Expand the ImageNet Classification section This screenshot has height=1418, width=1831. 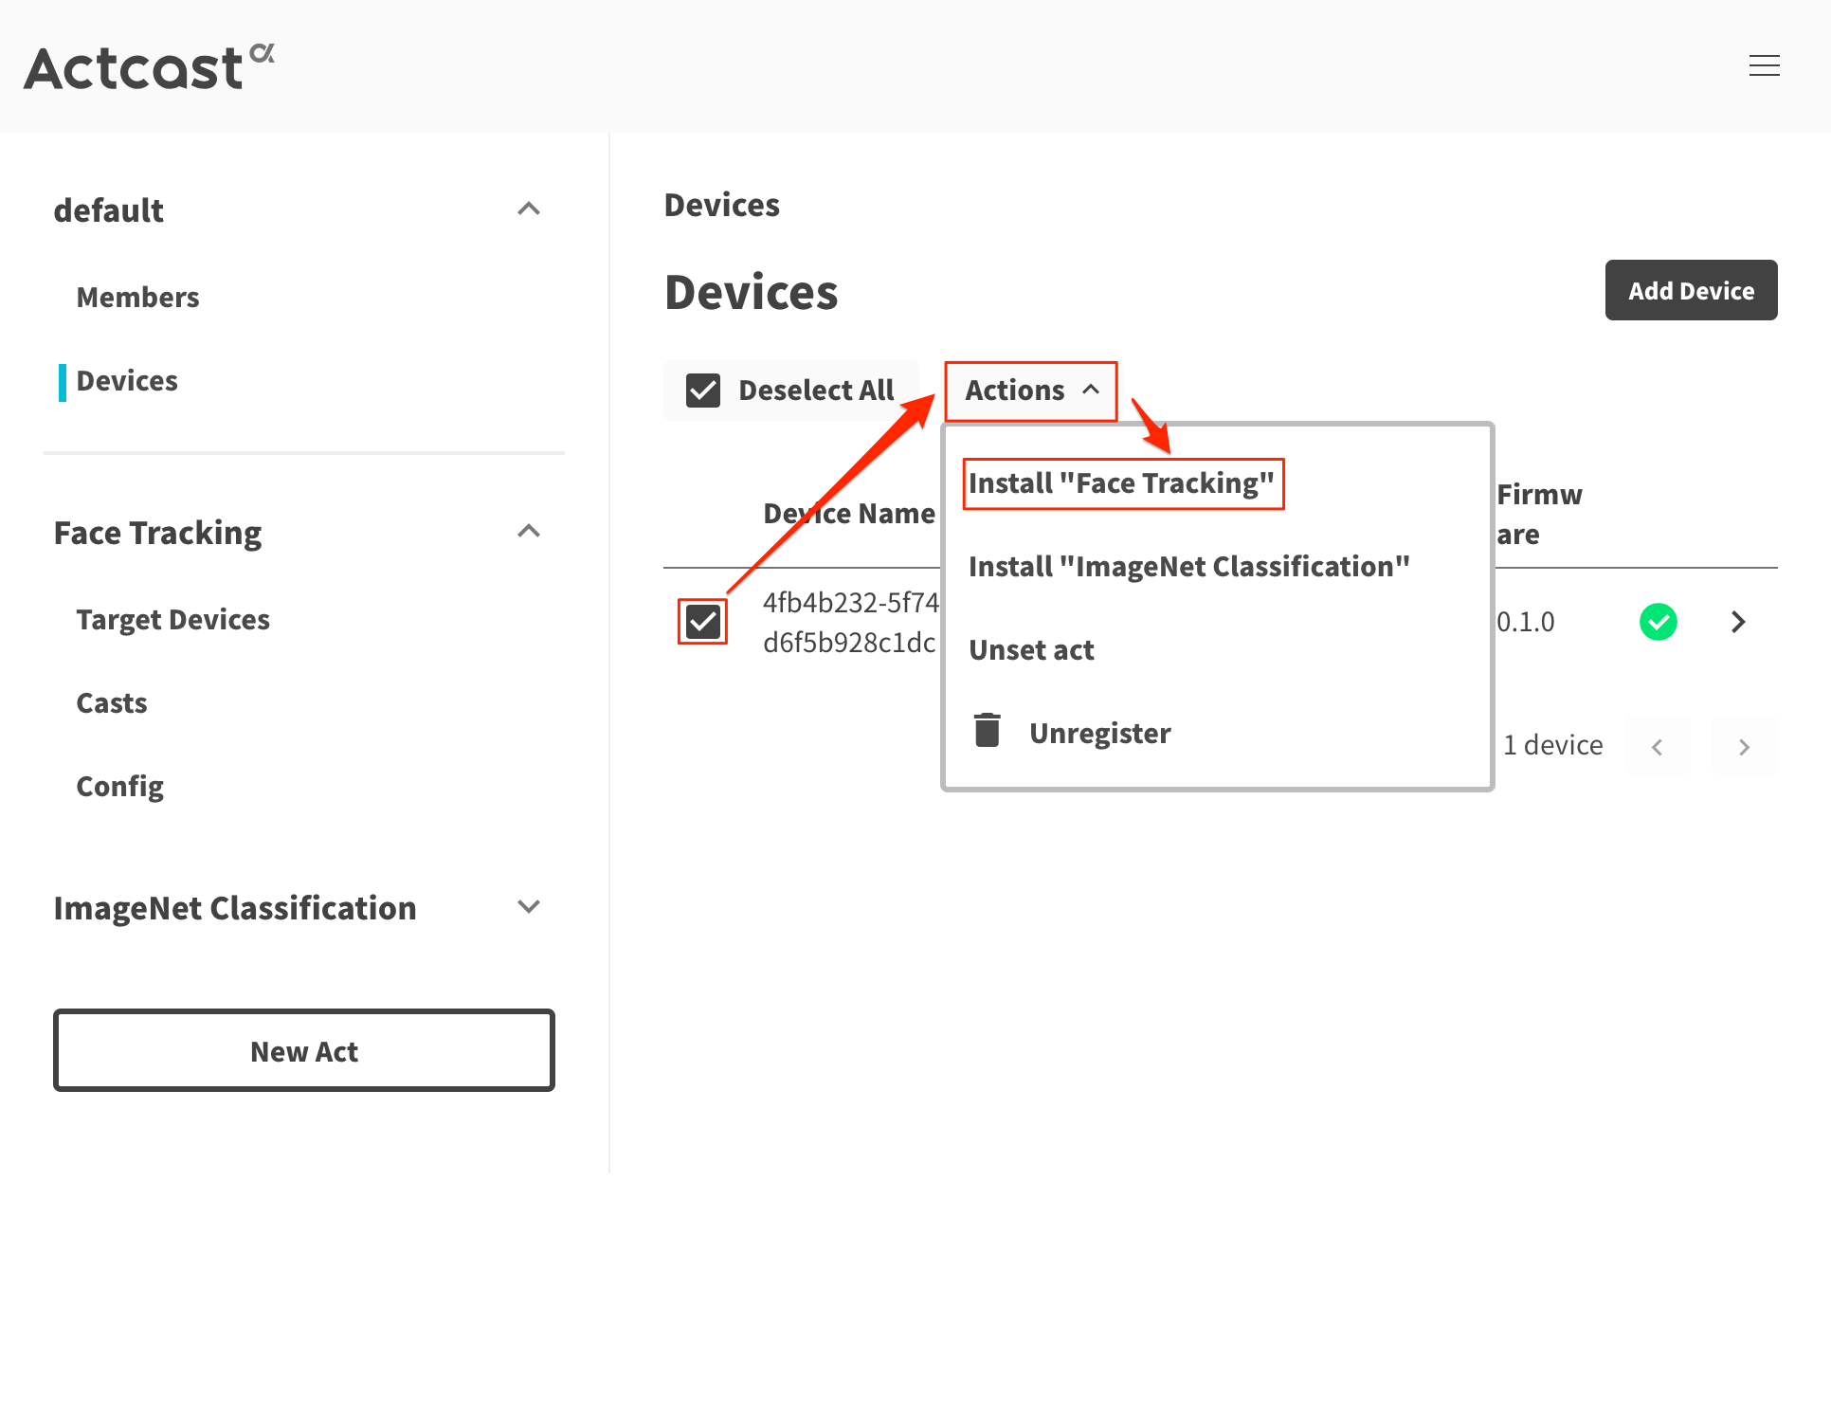point(529,906)
